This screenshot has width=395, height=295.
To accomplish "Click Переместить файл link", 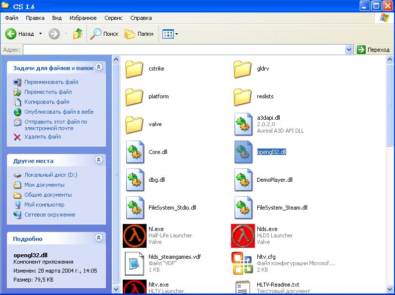I will (48, 92).
